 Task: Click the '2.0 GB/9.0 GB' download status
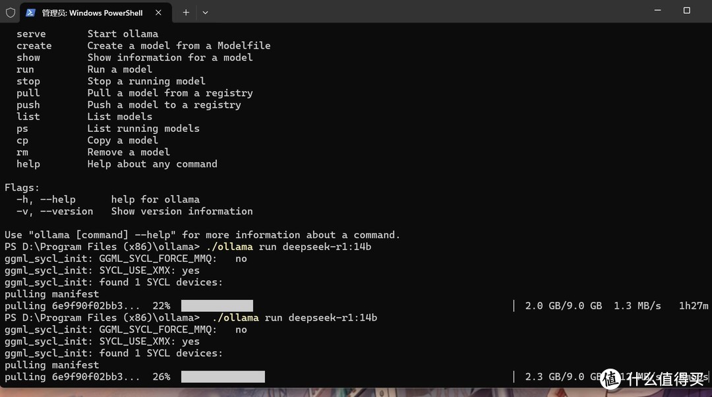click(x=564, y=306)
